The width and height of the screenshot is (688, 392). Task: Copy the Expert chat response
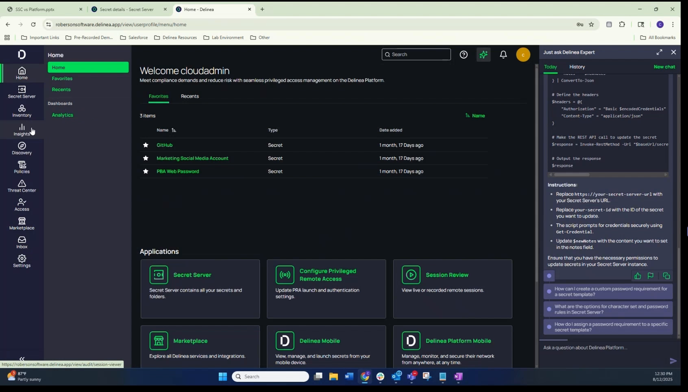click(666, 276)
